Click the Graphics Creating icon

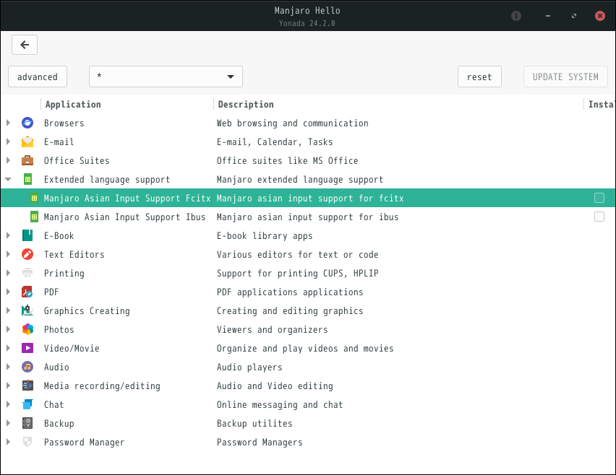tap(27, 310)
